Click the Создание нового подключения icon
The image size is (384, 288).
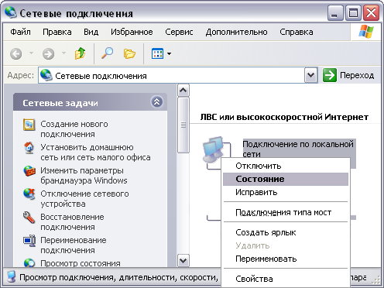[x=29, y=125]
